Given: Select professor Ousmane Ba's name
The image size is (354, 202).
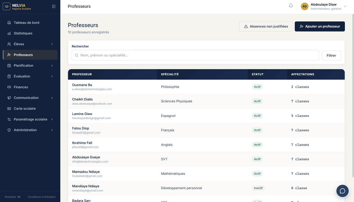Looking at the screenshot, I should 82,85.
